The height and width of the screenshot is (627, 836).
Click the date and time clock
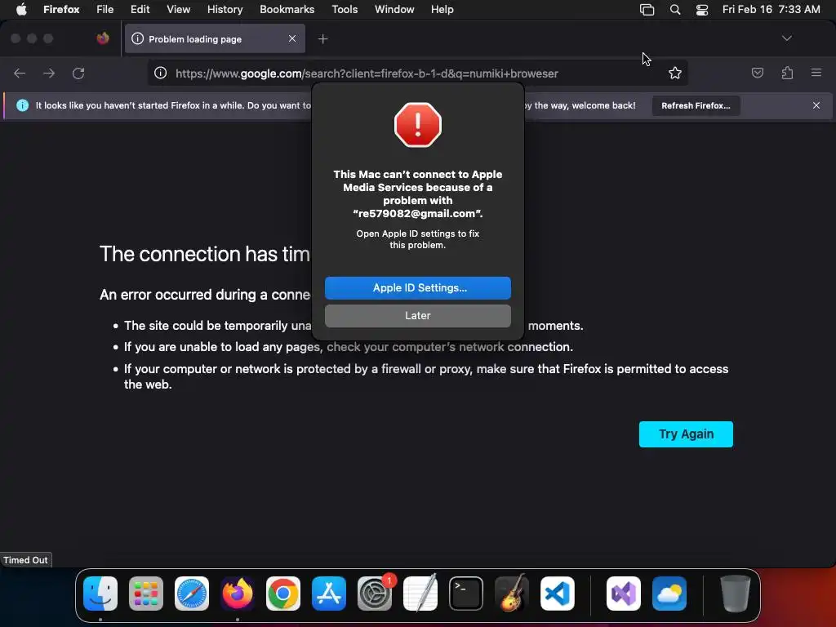pos(771,10)
